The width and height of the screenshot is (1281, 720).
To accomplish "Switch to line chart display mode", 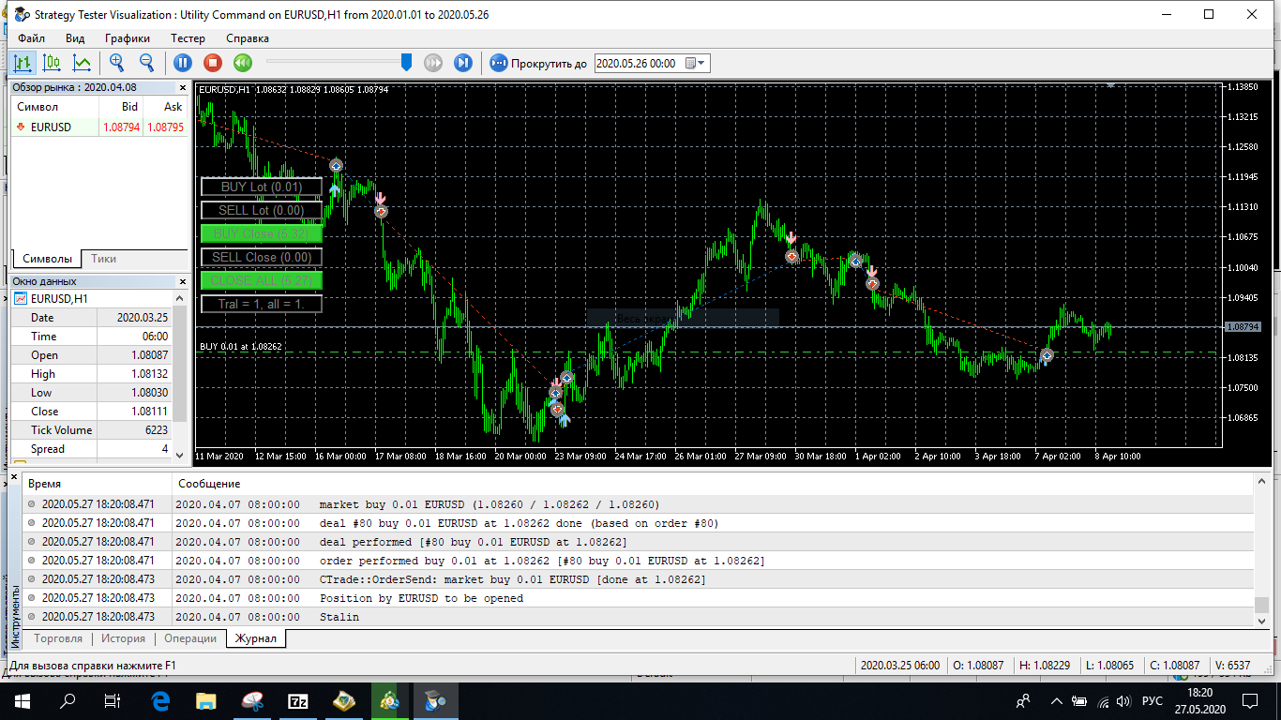I will click(81, 62).
